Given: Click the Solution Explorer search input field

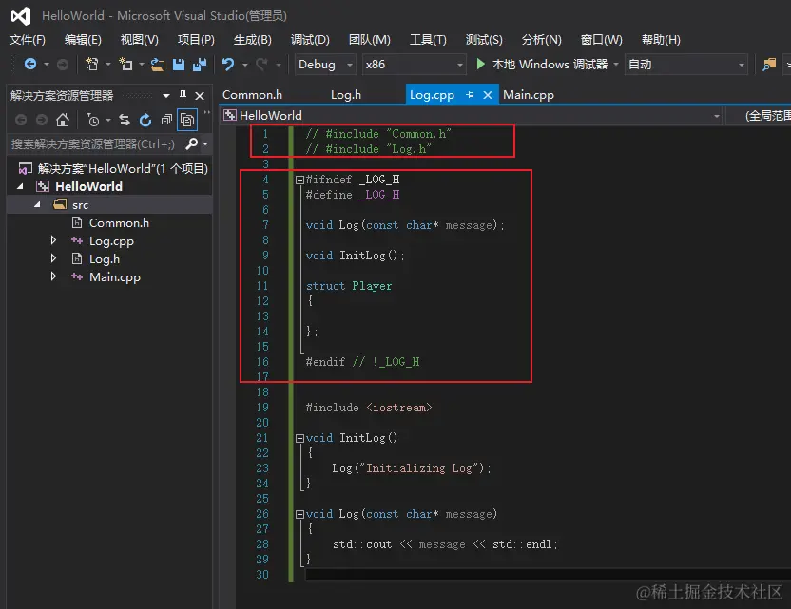Looking at the screenshot, I should (93, 144).
